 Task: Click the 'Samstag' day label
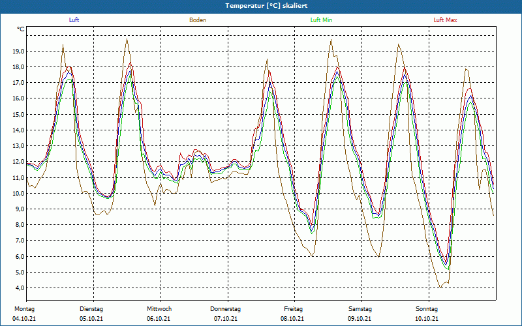(x=360, y=309)
